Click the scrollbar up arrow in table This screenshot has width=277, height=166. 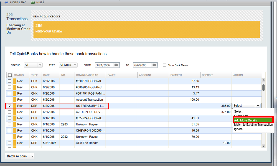[x=263, y=80]
